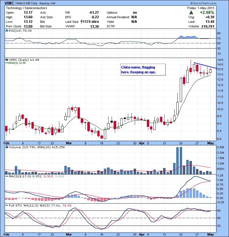Click the StockCharts.com copyright label
The image size is (229, 237).
[x=203, y=3]
